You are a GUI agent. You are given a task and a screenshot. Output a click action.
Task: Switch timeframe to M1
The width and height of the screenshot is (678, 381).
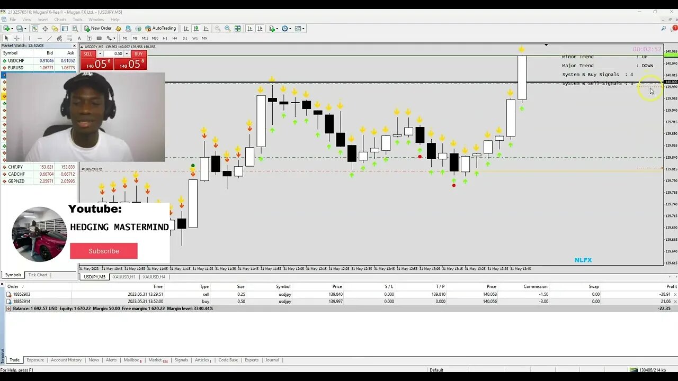[x=125, y=38]
